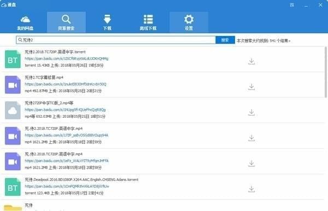This screenshot has height=211, width=328.
Task: Click the video icon of the mp4 uploaded 20时58分
Action: [x=13, y=161]
